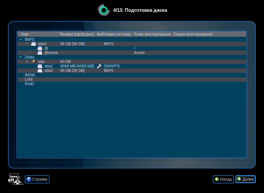This screenshot has width=264, height=193.
Task: Click the sda hard disk icon
Action: [33, 62]
